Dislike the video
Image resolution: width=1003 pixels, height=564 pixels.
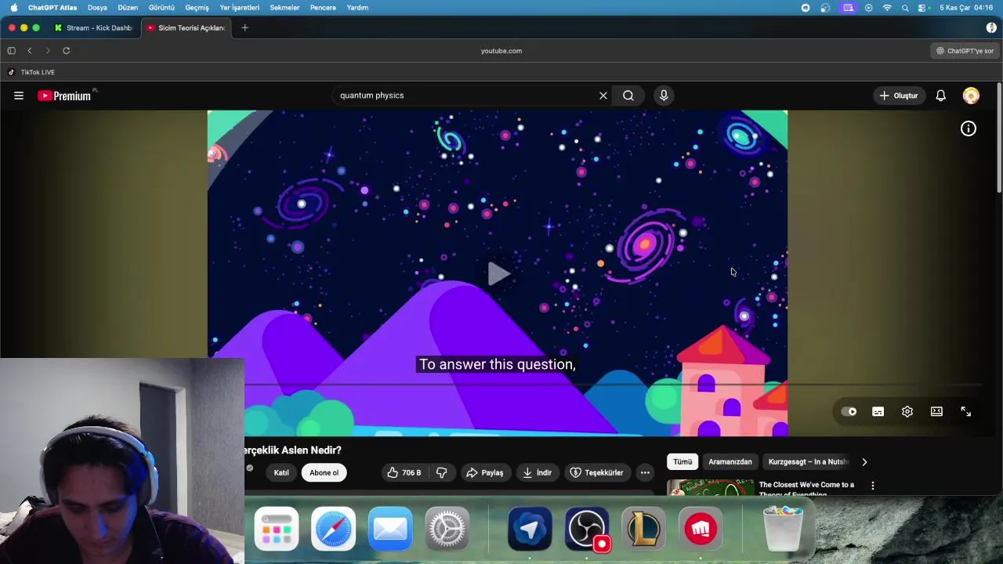[442, 472]
